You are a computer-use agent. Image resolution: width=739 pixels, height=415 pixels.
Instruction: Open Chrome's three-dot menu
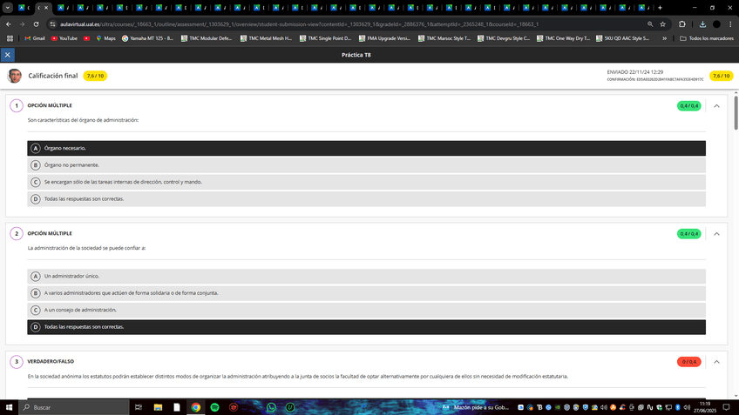click(x=730, y=24)
